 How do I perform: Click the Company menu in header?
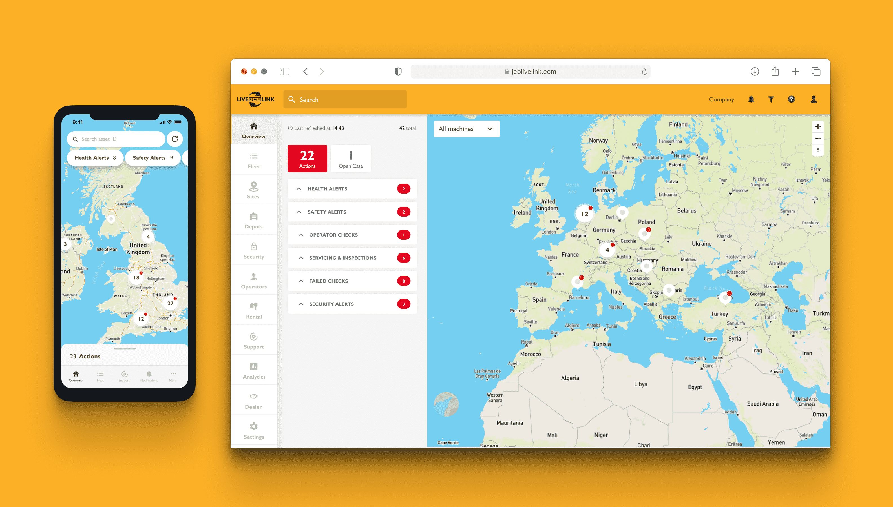pyautogui.click(x=721, y=100)
